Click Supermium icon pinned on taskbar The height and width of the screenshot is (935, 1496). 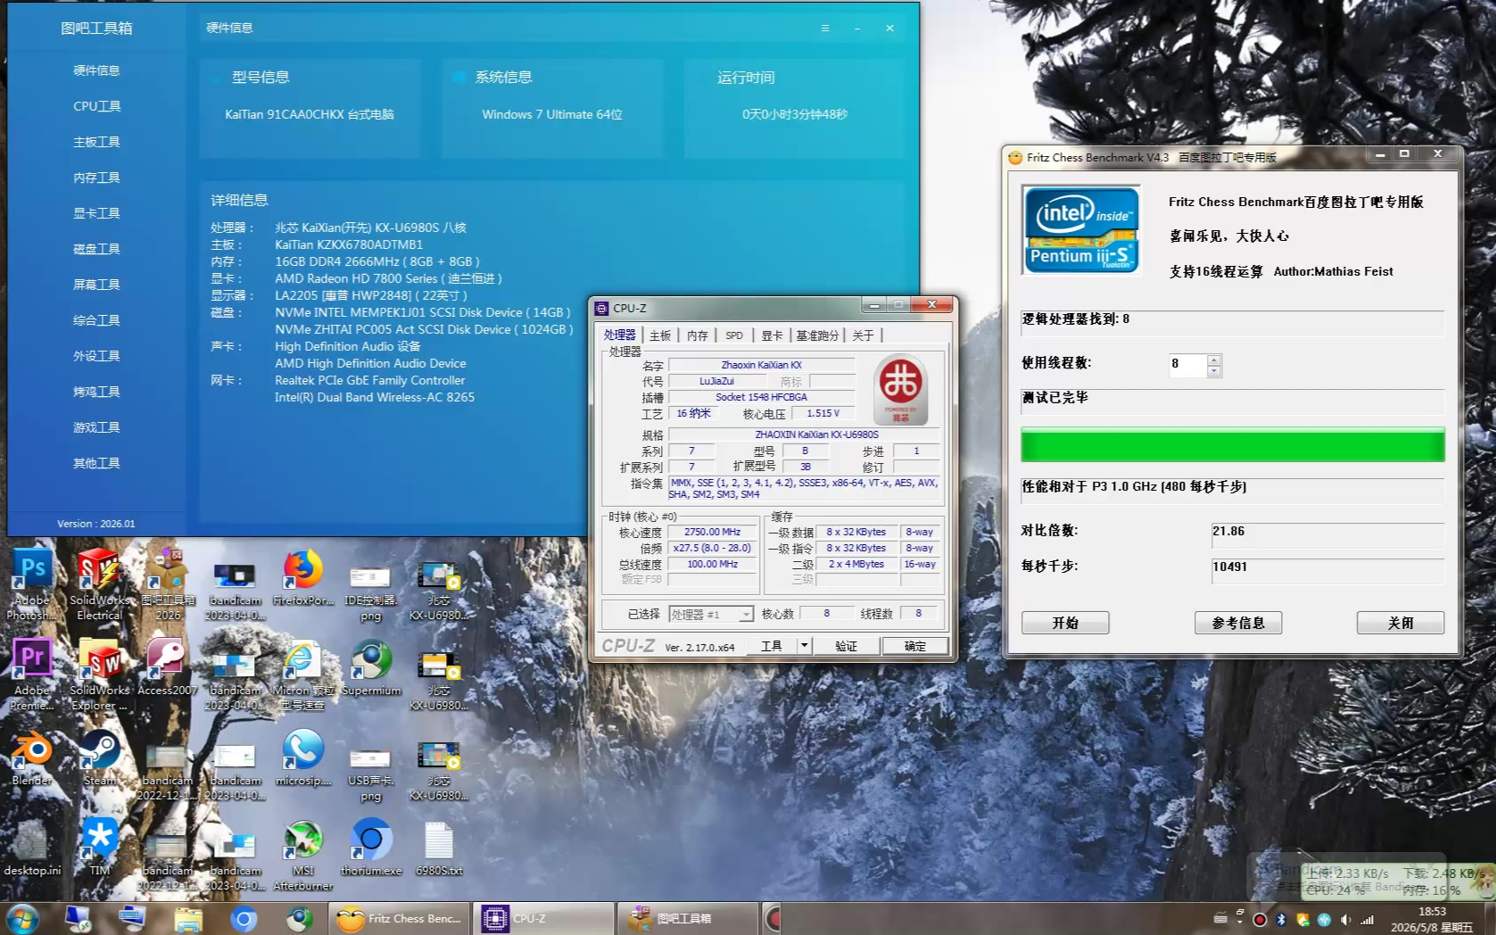pyautogui.click(x=299, y=918)
